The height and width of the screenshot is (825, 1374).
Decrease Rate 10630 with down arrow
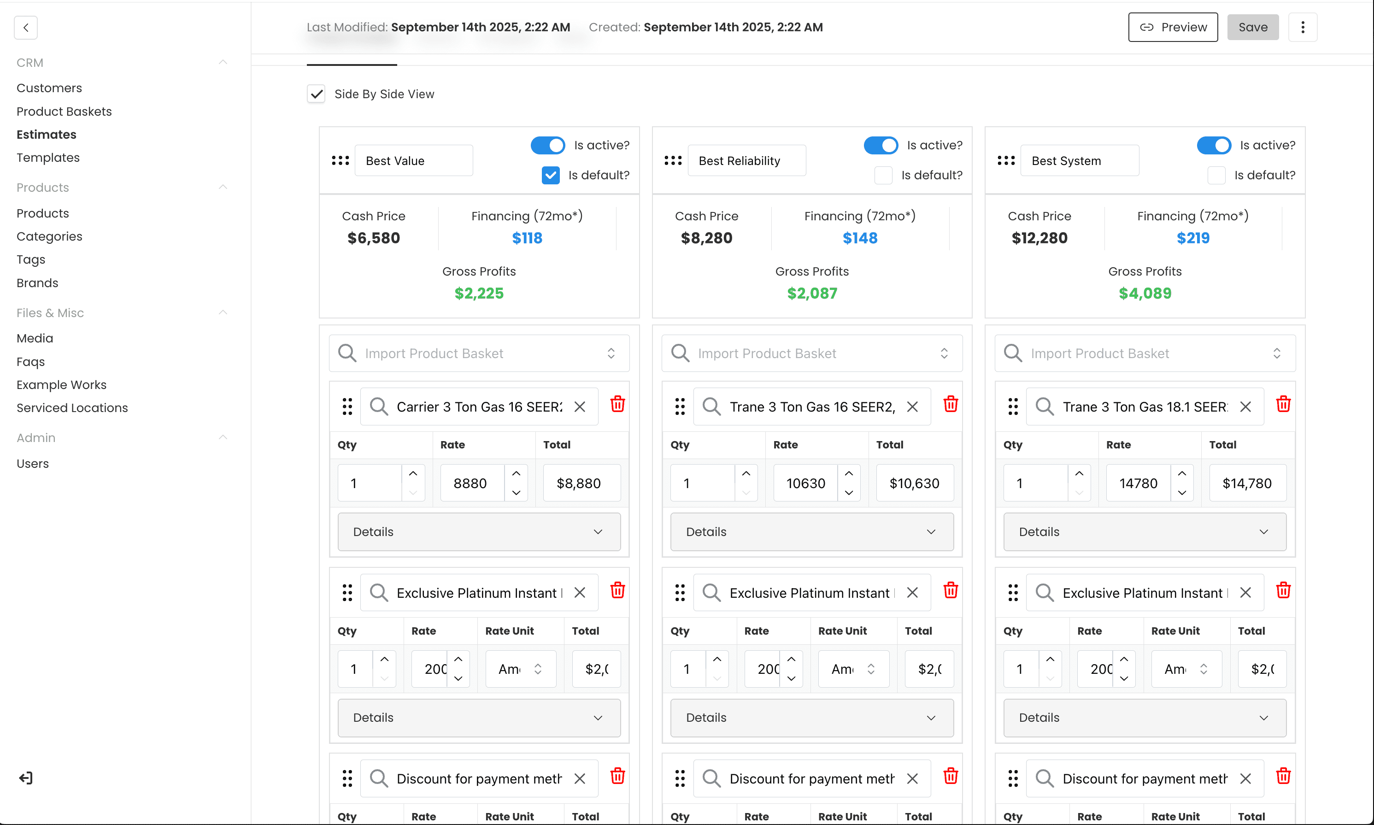[x=849, y=493]
